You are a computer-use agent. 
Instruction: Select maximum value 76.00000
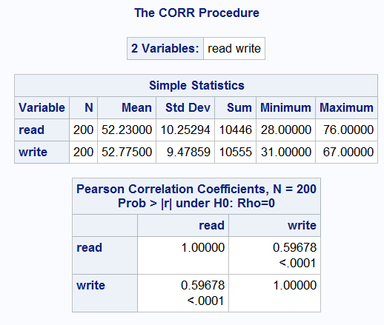[348, 130]
